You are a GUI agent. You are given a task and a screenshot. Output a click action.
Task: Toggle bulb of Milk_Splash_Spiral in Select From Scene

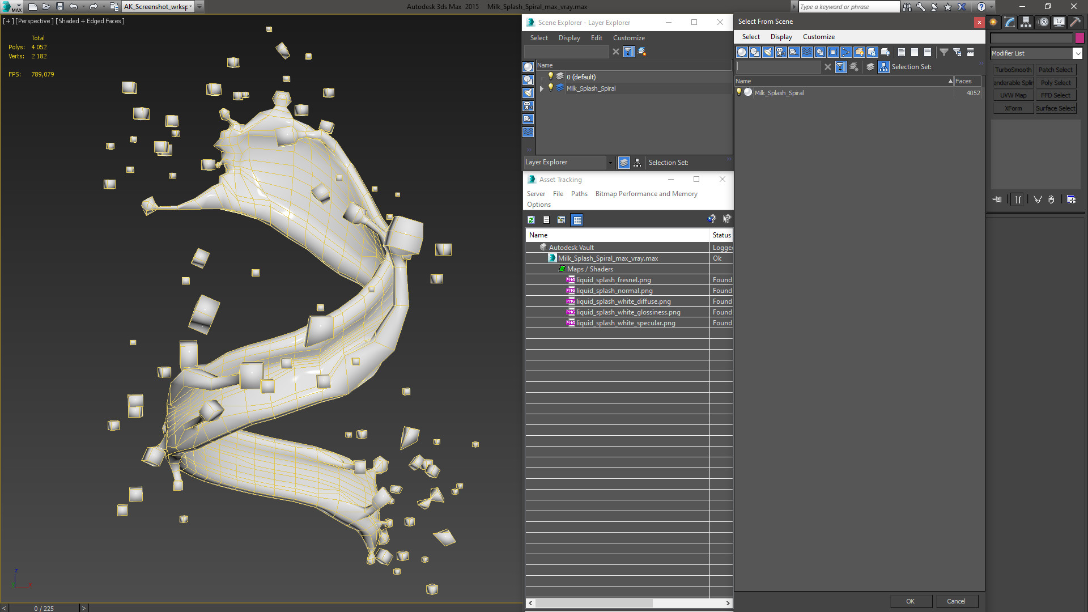739,92
